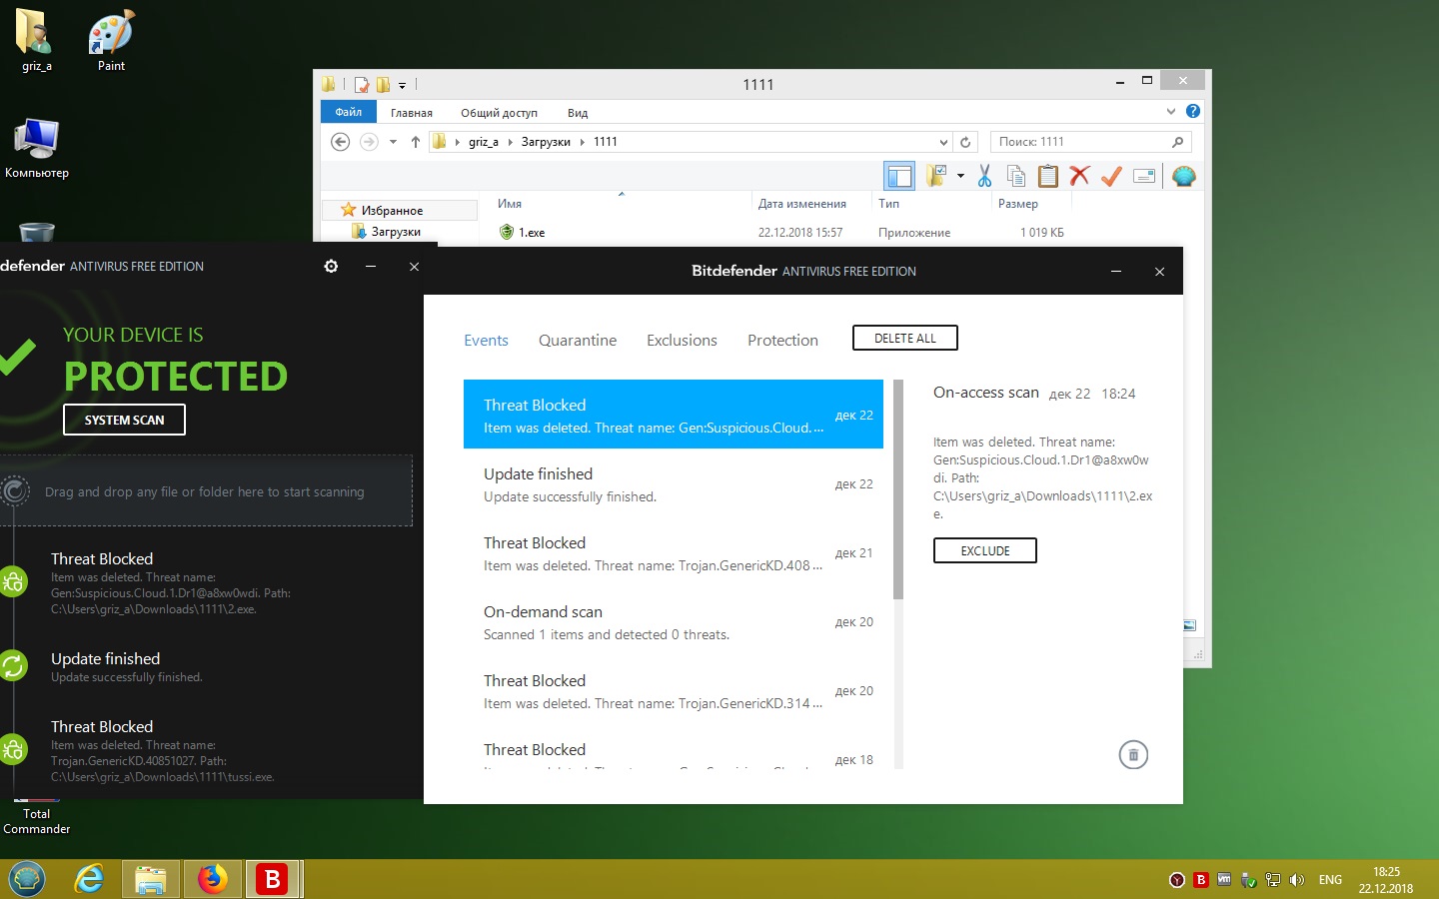Click the events list scrollbar
The image size is (1439, 899).
tap(897, 489)
